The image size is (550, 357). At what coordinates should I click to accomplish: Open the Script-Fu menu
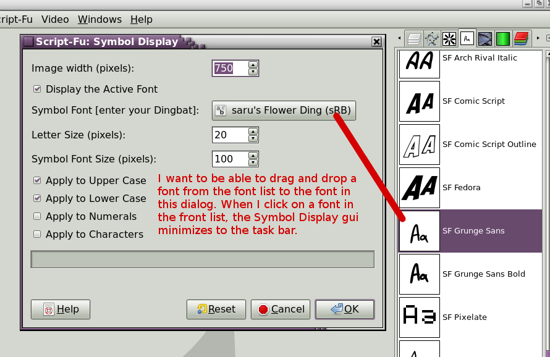pos(16,19)
